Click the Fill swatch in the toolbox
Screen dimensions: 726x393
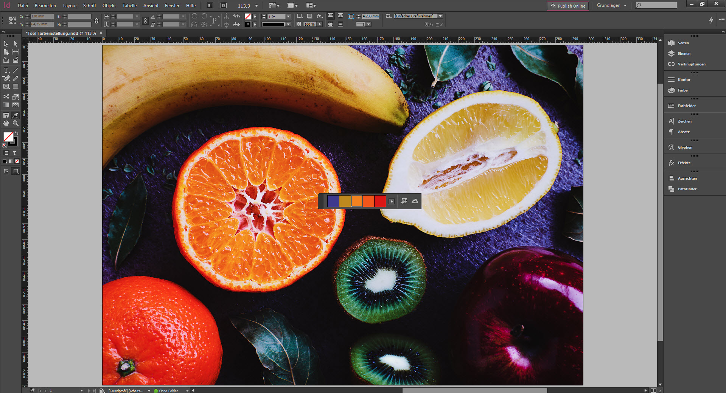8,137
